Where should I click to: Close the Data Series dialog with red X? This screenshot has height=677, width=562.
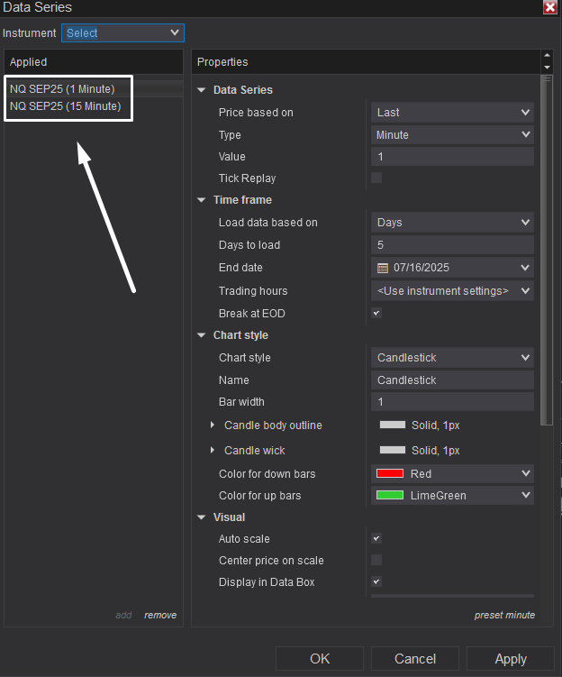(550, 7)
